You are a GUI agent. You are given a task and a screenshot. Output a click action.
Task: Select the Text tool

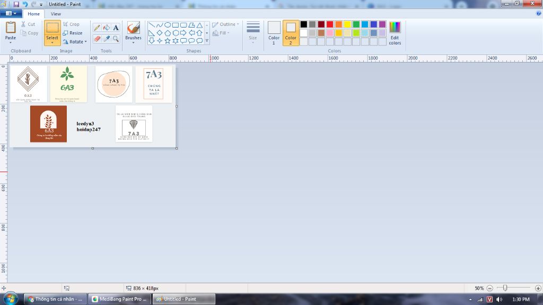tap(116, 28)
